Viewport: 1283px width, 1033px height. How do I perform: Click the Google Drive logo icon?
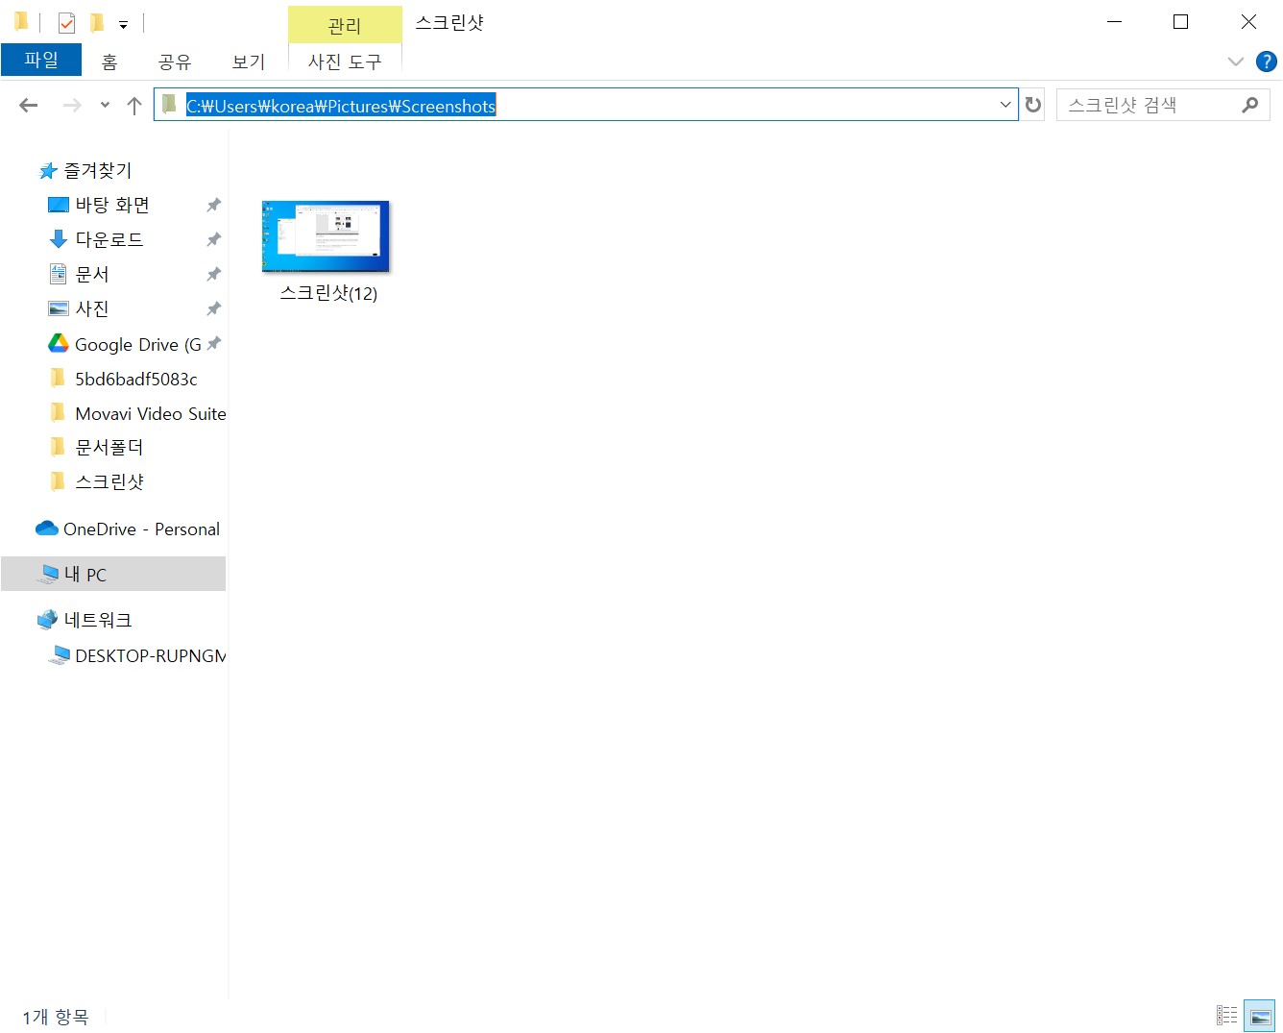(59, 343)
